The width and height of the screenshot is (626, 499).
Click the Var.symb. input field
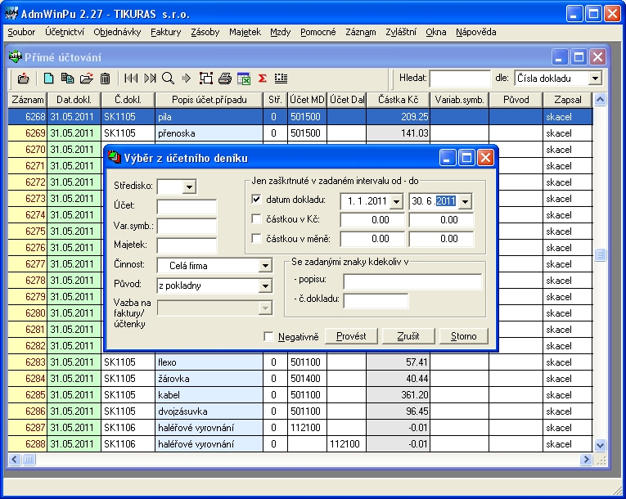click(x=187, y=227)
